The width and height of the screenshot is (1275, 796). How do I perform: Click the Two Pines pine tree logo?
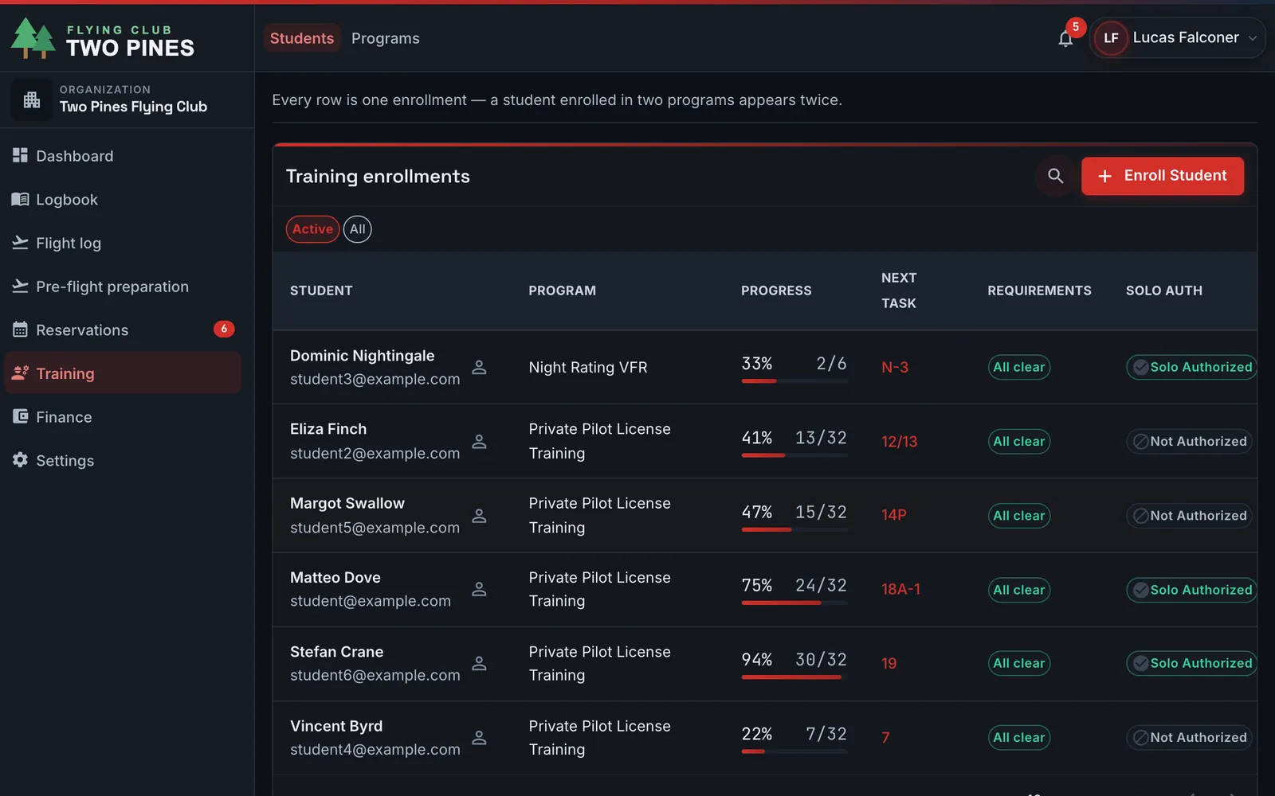click(x=33, y=38)
